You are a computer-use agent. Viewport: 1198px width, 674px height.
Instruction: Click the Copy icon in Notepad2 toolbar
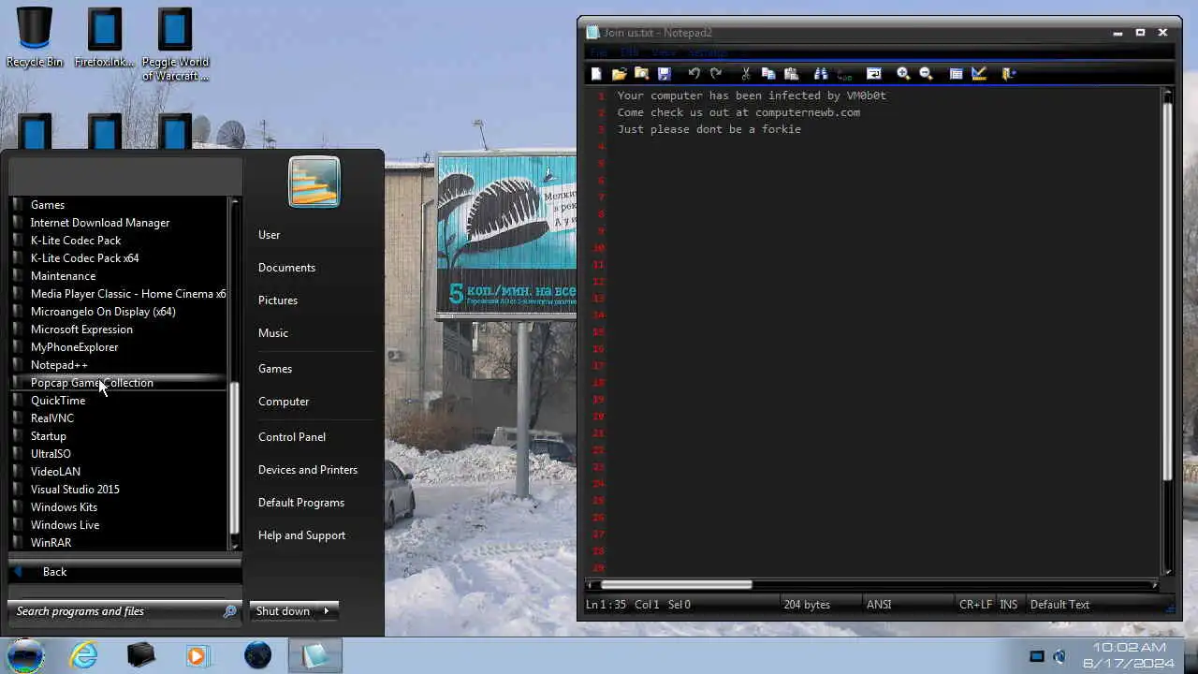[x=768, y=73]
